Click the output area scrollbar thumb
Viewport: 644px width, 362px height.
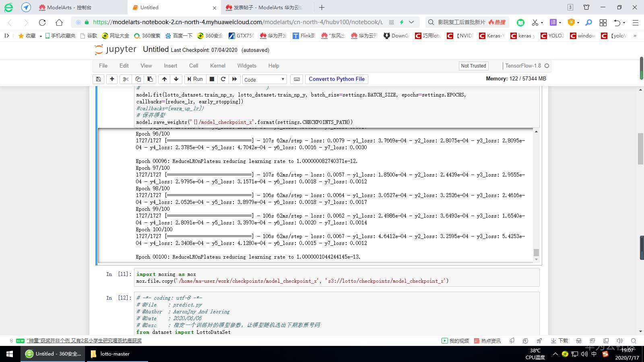tap(536, 253)
